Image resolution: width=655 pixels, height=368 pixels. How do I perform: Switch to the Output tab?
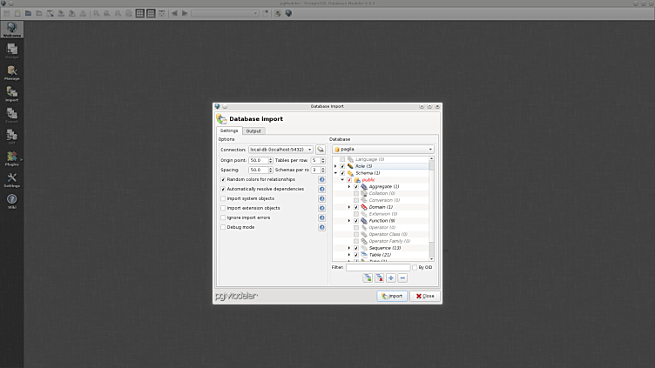(x=253, y=131)
